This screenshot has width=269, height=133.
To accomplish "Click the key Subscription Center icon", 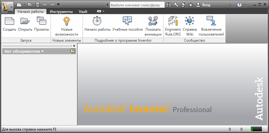I will [x=176, y=5].
